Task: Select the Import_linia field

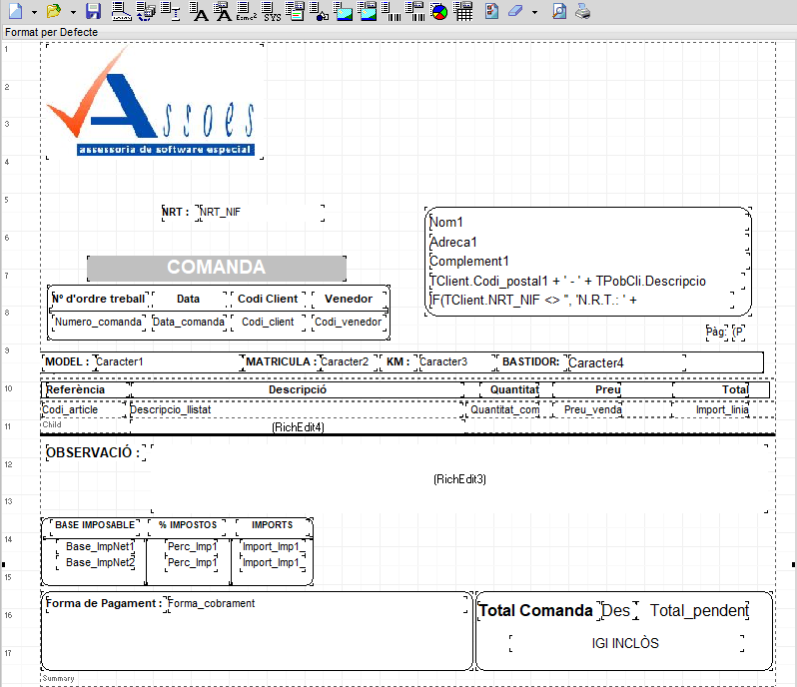Action: [710, 409]
